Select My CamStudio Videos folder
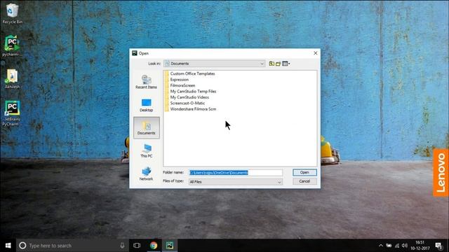Screen dimensions: 449x252 pos(189,97)
